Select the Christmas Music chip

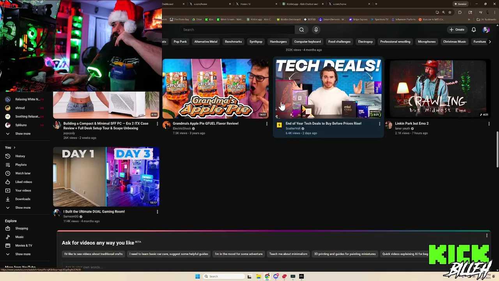455,42
